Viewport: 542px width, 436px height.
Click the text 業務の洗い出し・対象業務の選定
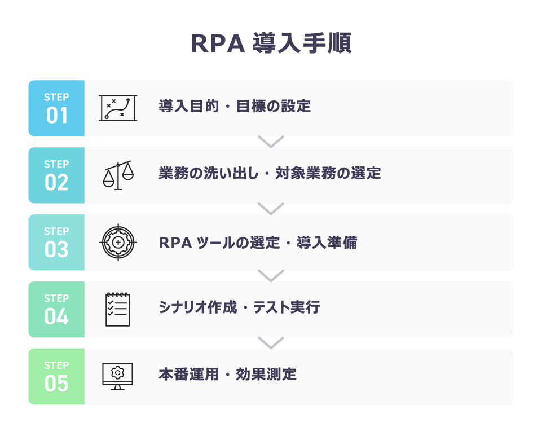270,173
